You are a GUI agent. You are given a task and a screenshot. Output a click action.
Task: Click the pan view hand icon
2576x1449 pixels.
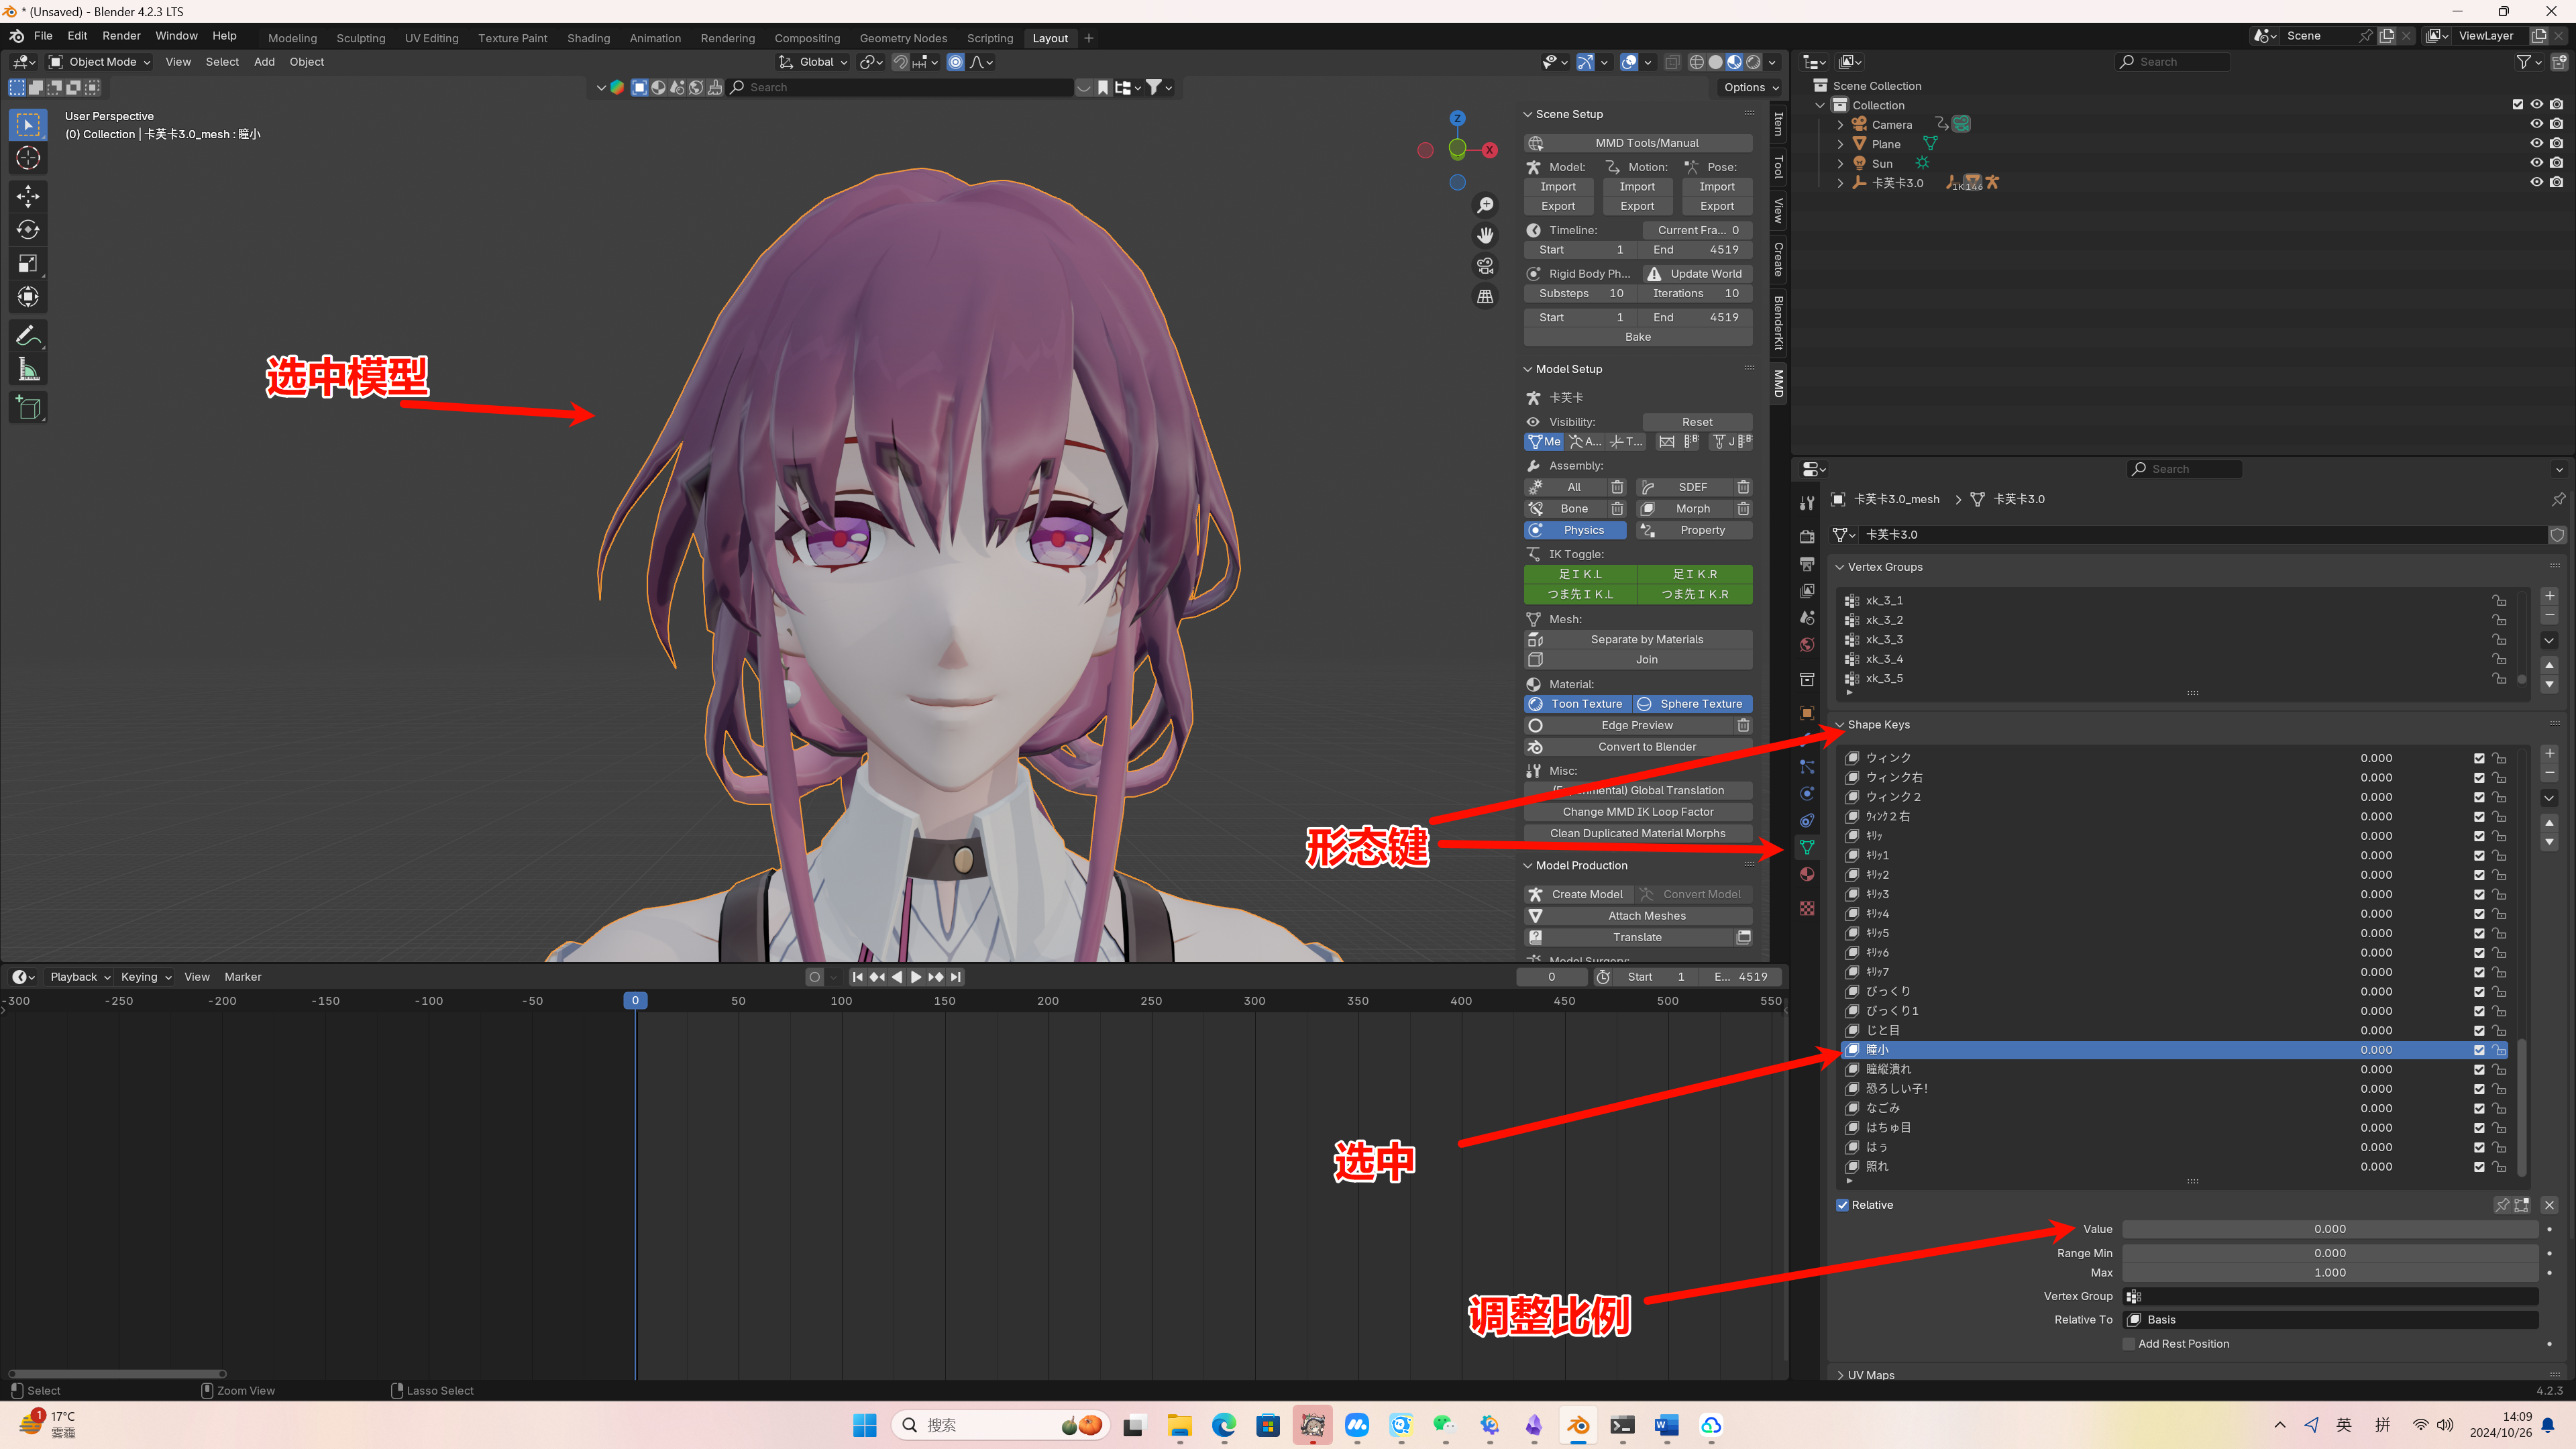point(1486,235)
